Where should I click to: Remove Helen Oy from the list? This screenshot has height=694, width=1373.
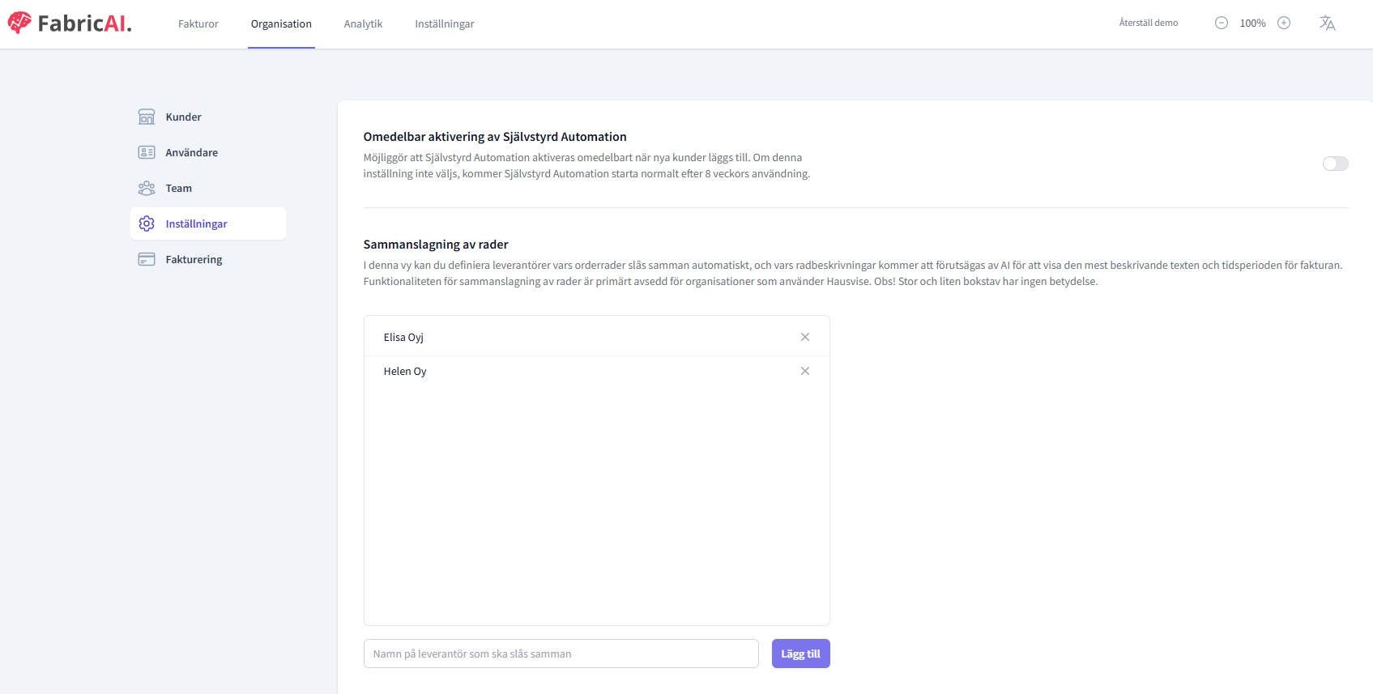point(805,371)
